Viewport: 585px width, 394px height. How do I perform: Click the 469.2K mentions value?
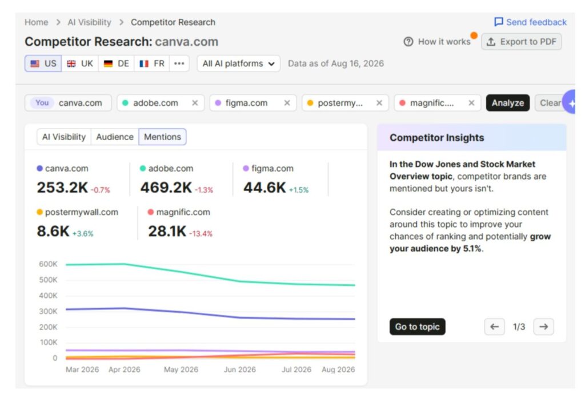click(166, 188)
